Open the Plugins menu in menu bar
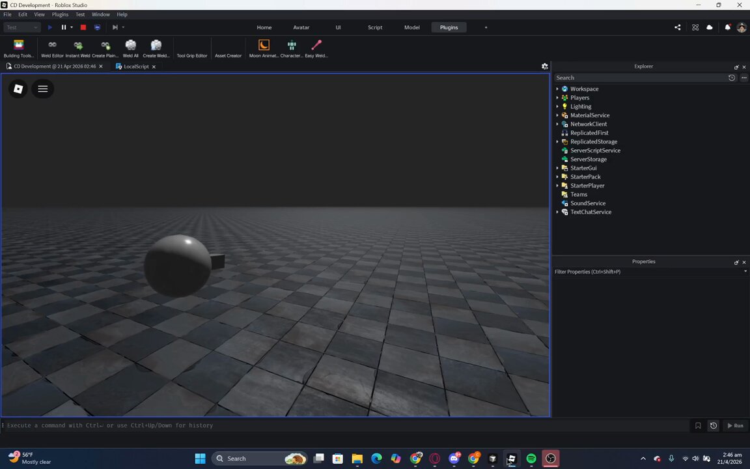750x469 pixels. tap(60, 14)
